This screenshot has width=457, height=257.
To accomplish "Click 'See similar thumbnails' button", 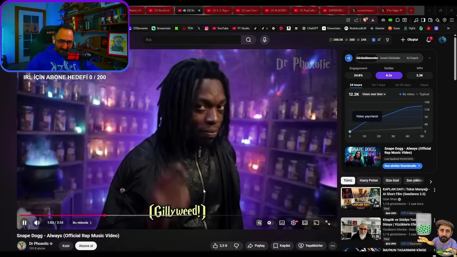I will (402, 166).
